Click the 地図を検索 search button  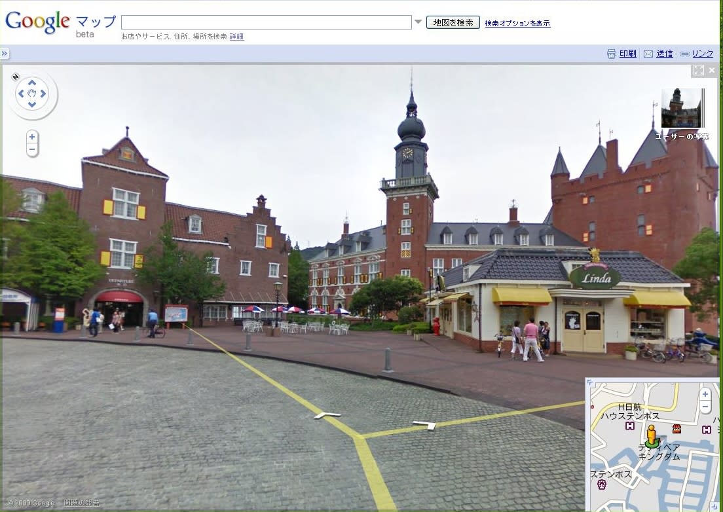point(453,22)
